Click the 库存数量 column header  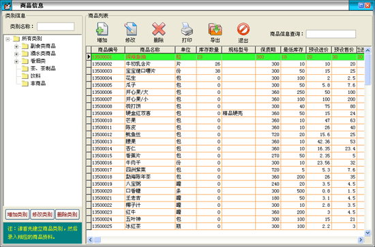(x=209, y=50)
